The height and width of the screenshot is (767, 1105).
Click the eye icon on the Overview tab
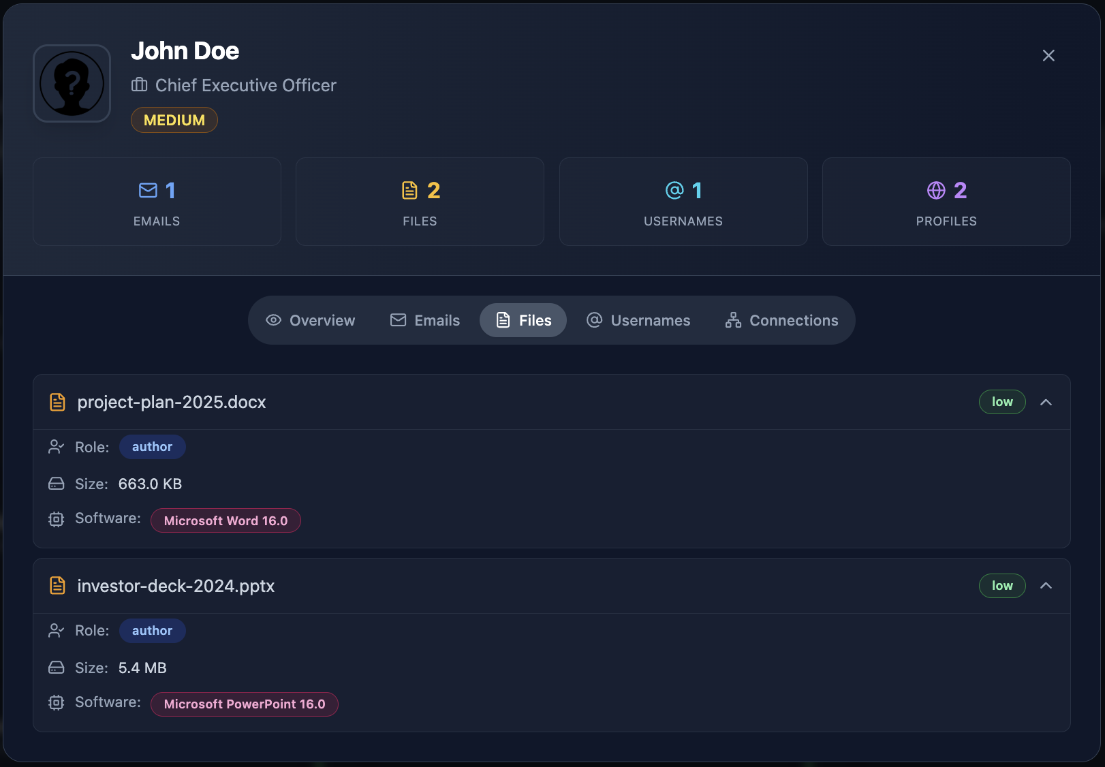click(273, 320)
